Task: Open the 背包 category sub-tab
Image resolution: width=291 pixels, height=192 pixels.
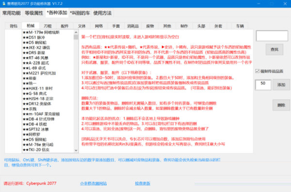Action: pos(14,26)
